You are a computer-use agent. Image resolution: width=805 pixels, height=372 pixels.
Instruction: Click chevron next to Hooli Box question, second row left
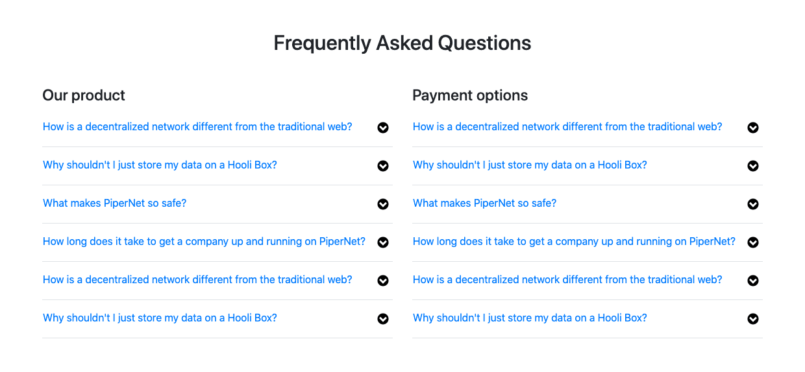[383, 166]
